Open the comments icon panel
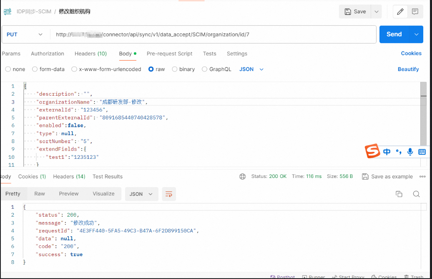Screen dimensions: 432x279 pos(415,12)
